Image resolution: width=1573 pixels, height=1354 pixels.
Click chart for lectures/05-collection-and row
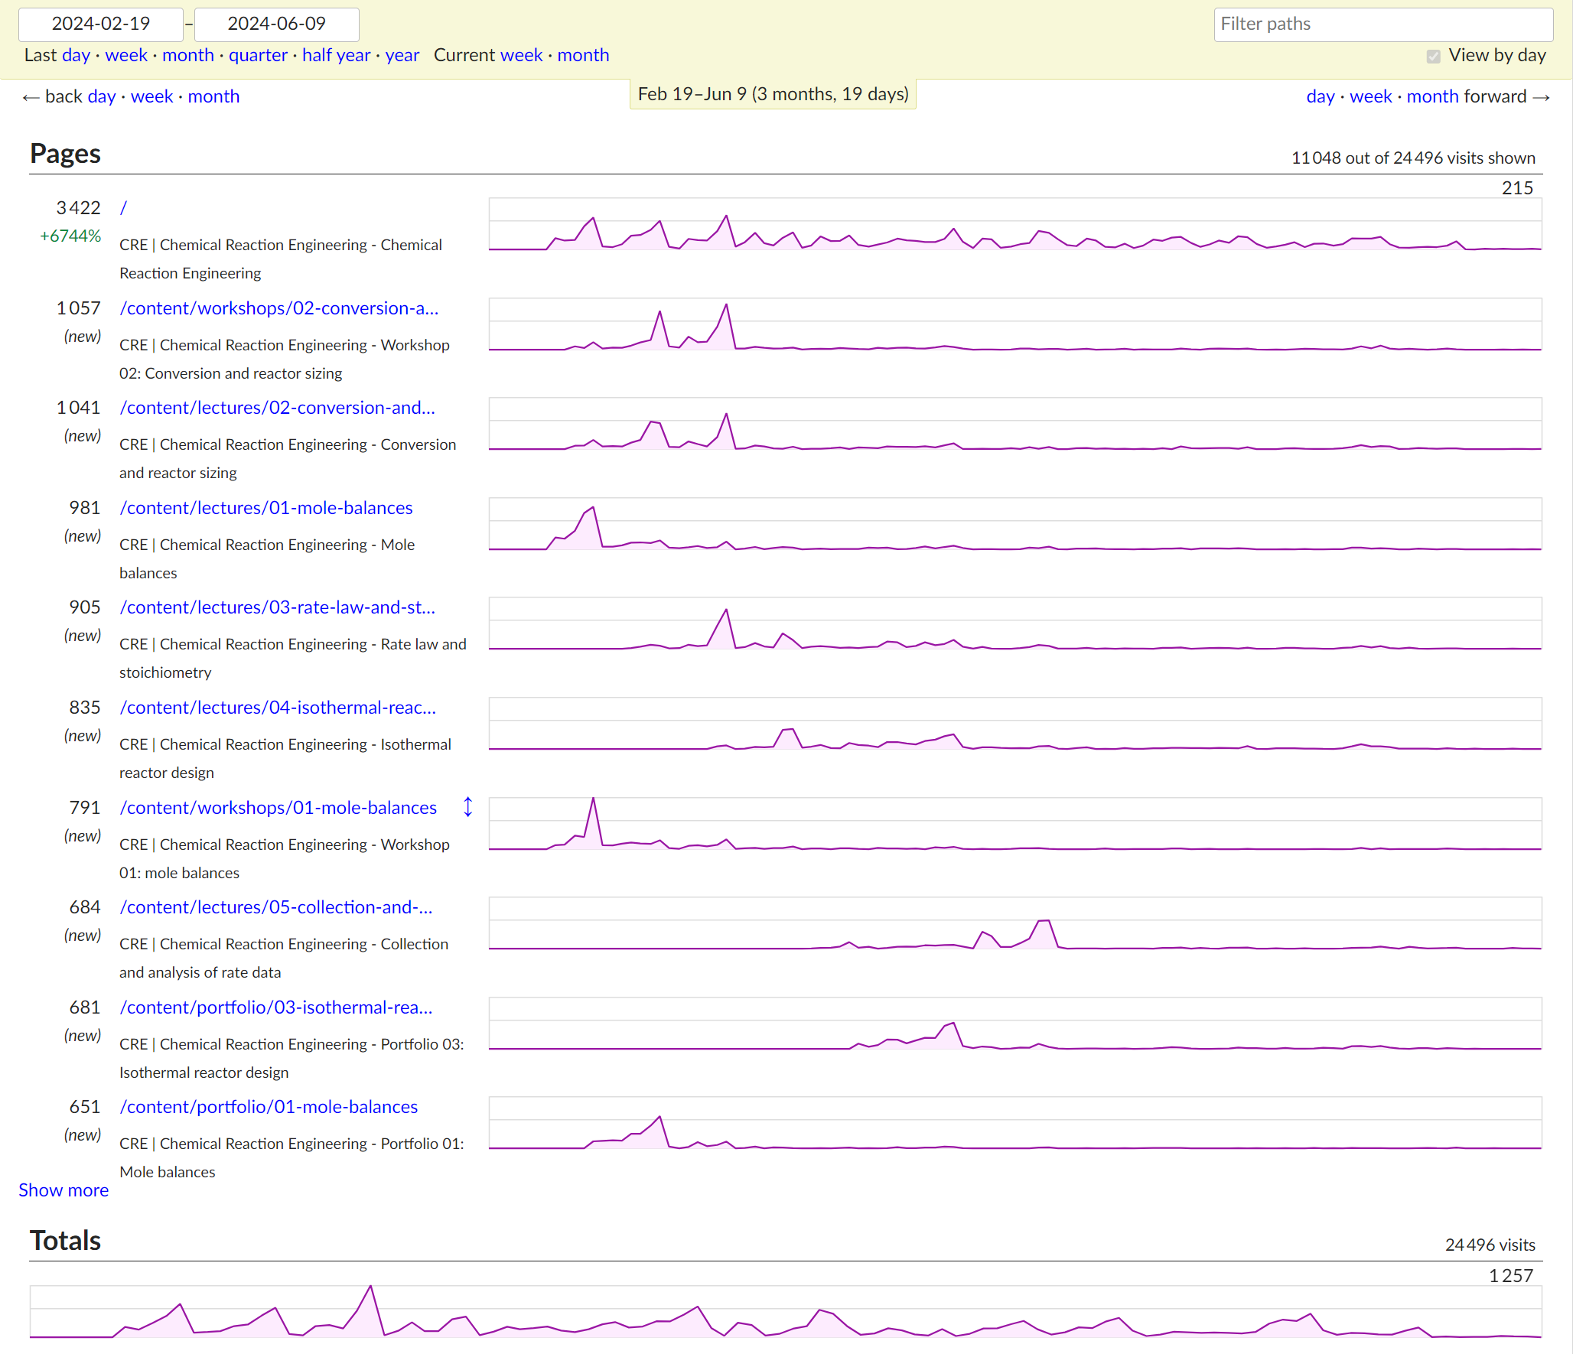pyautogui.click(x=1014, y=923)
